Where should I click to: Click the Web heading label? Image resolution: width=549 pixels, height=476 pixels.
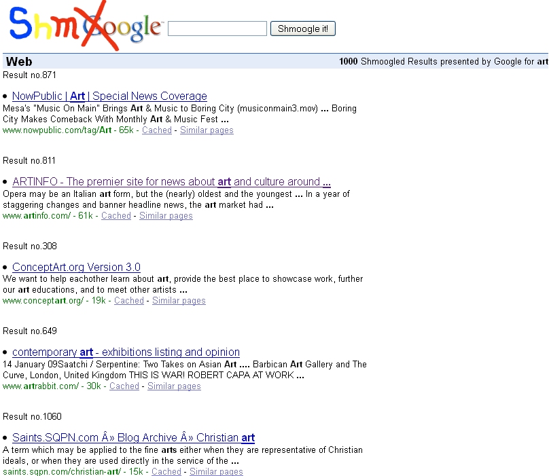click(19, 62)
